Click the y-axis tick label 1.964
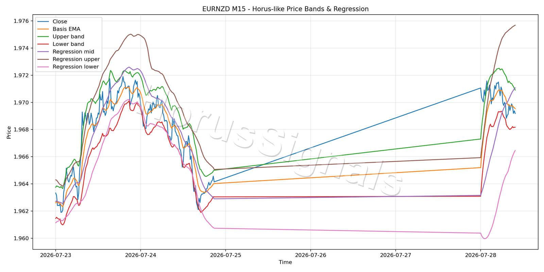Viewport: 544px width, 272px height. [21, 184]
